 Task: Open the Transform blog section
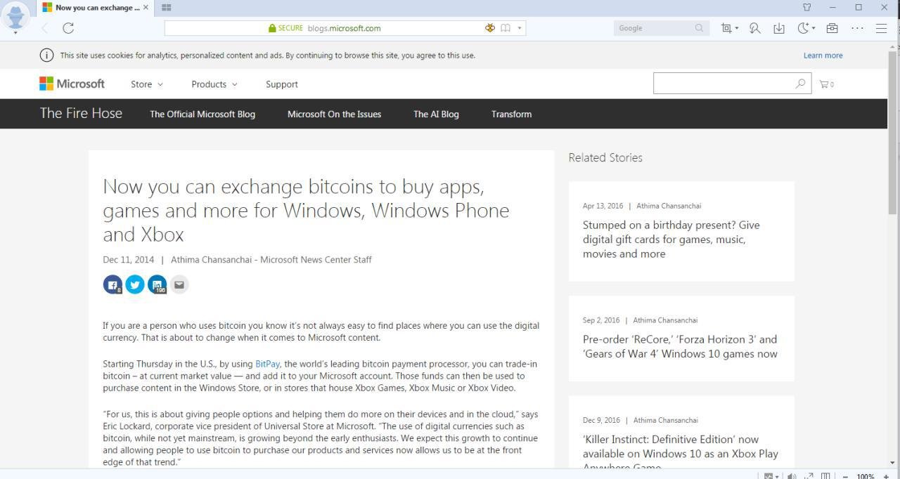pyautogui.click(x=511, y=114)
